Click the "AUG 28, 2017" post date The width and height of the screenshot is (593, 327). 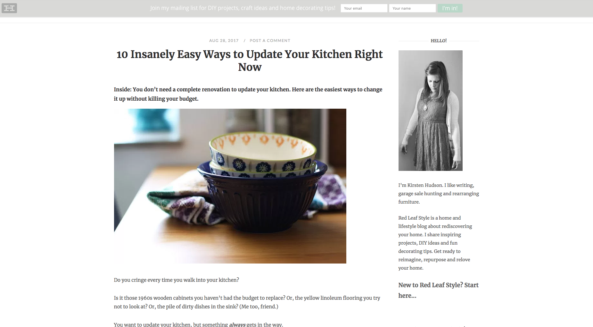click(x=224, y=40)
